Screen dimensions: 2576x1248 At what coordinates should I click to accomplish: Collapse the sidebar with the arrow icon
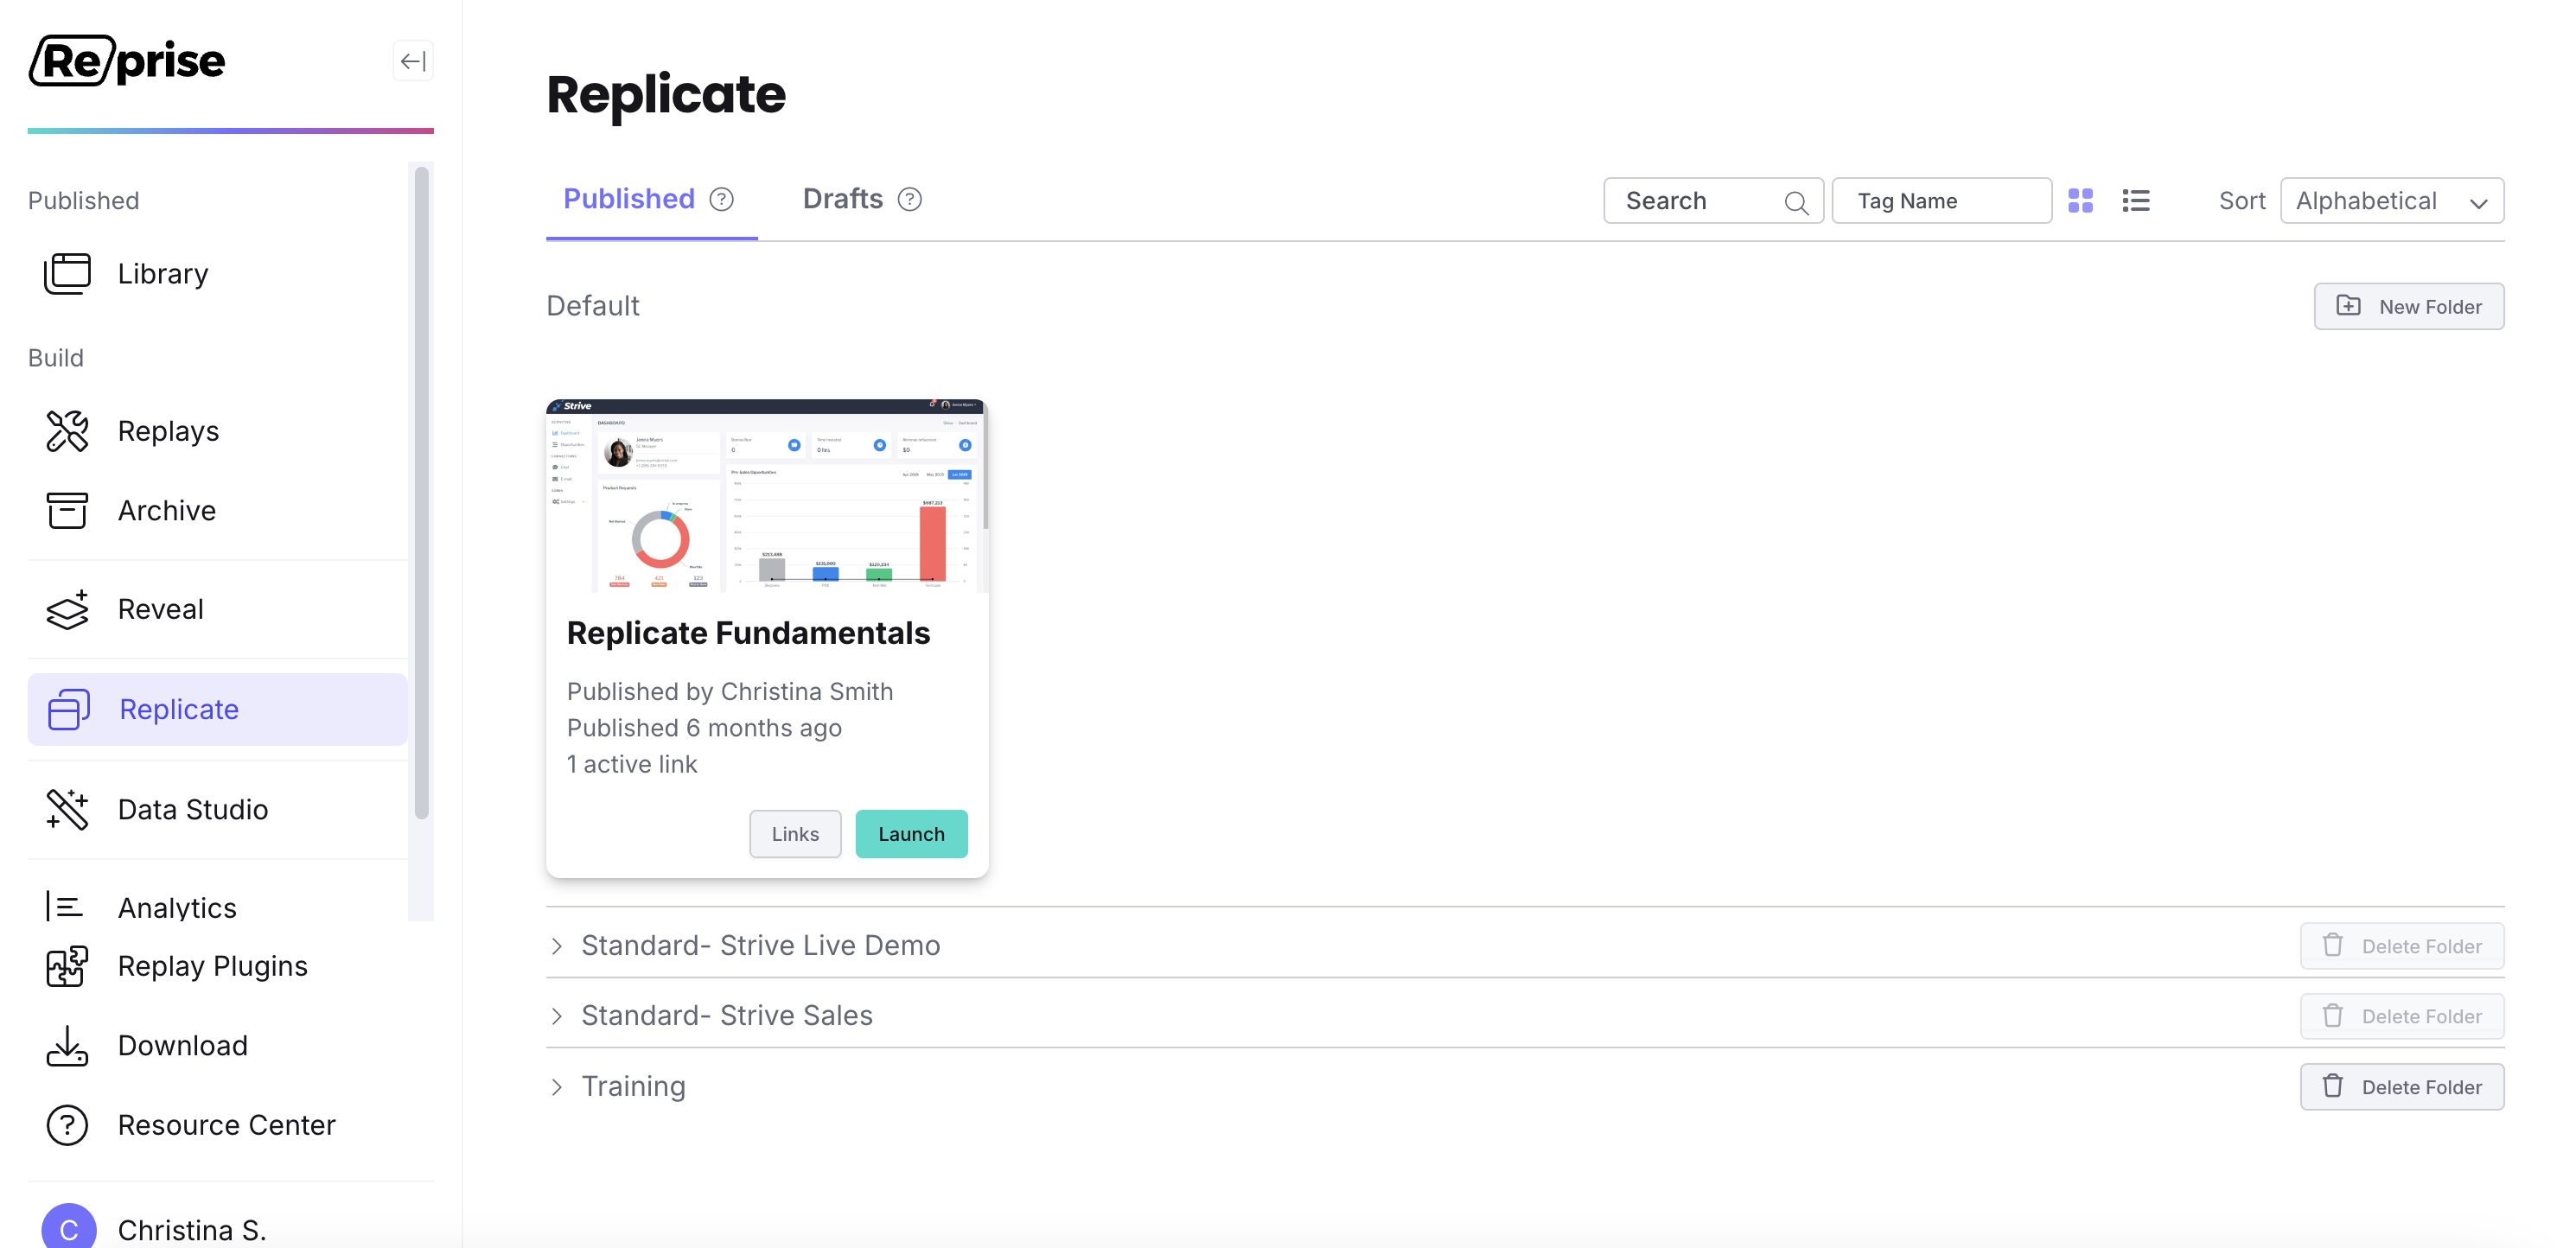click(x=412, y=61)
